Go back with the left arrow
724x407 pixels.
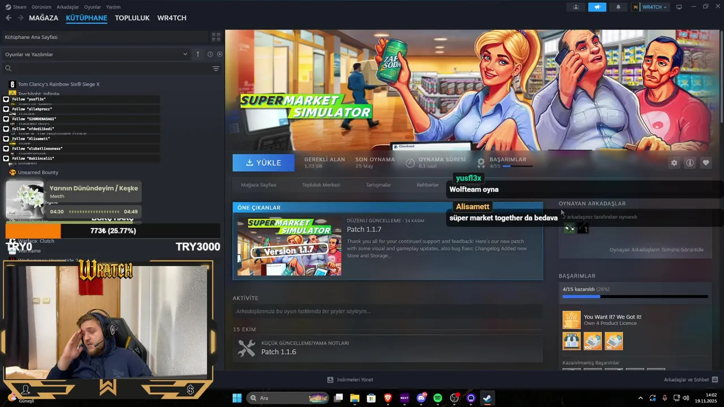click(x=8, y=18)
